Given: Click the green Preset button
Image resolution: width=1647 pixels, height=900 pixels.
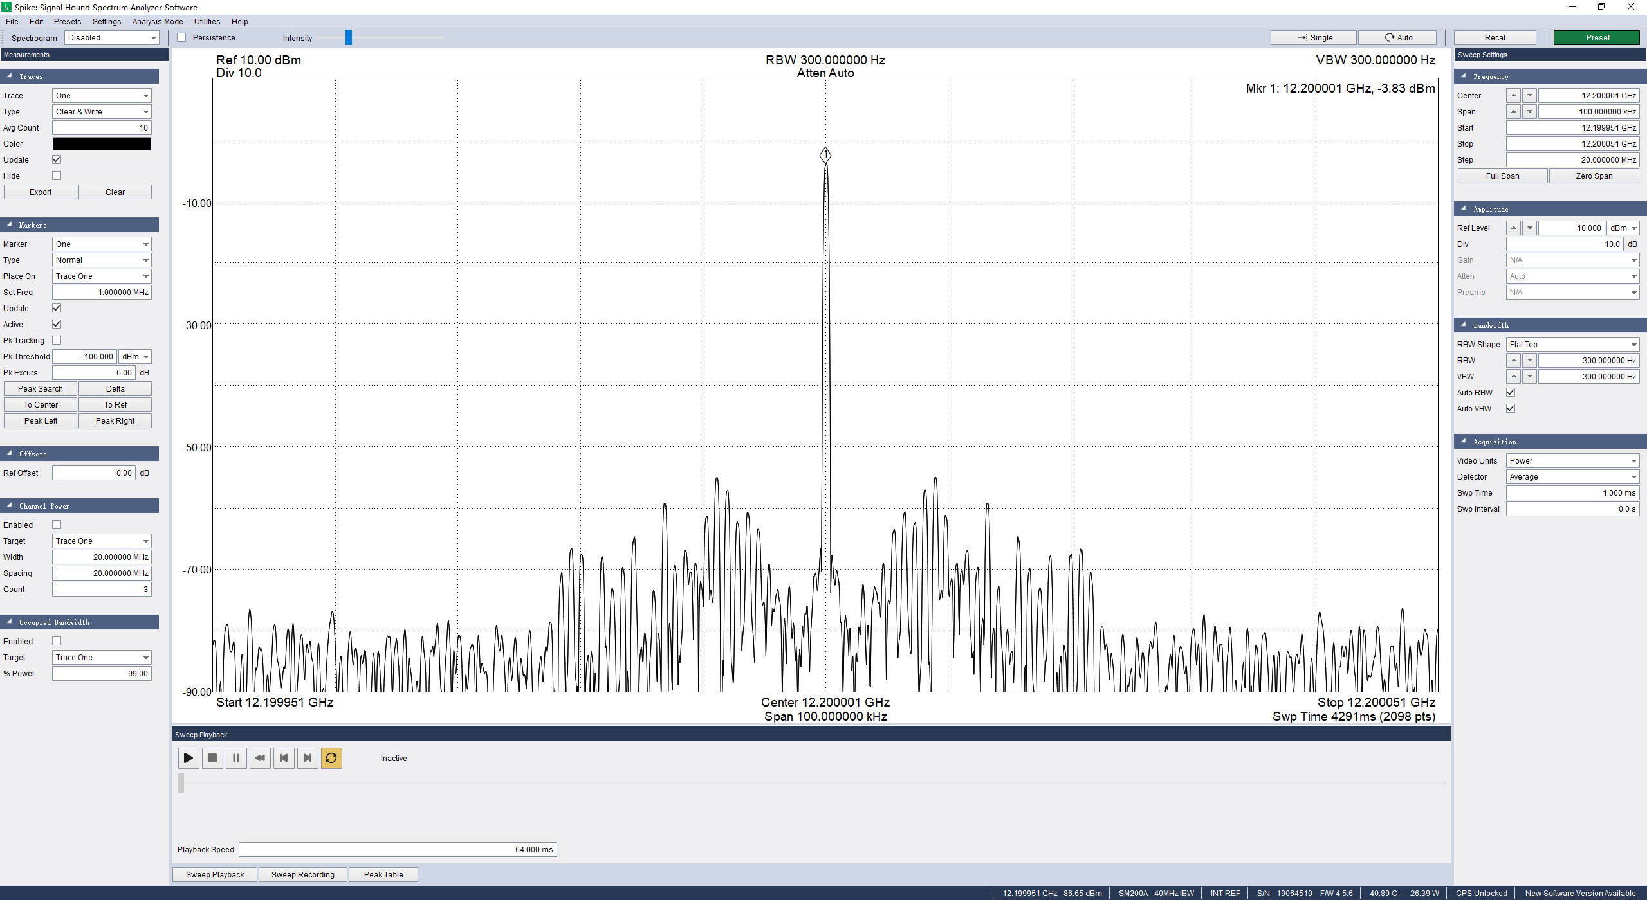Looking at the screenshot, I should (1597, 38).
